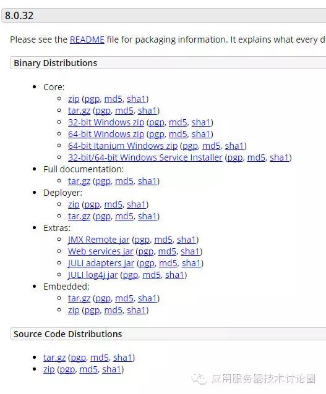Viewport: 326px width, 394px height.
Task: Open sha1 for 32-bit Windows zip
Action: click(x=201, y=122)
